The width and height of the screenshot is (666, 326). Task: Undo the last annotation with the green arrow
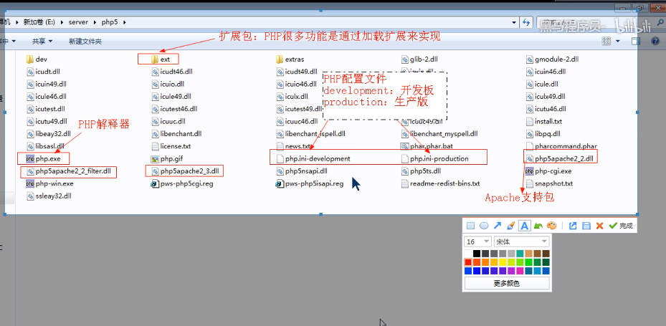(538, 226)
